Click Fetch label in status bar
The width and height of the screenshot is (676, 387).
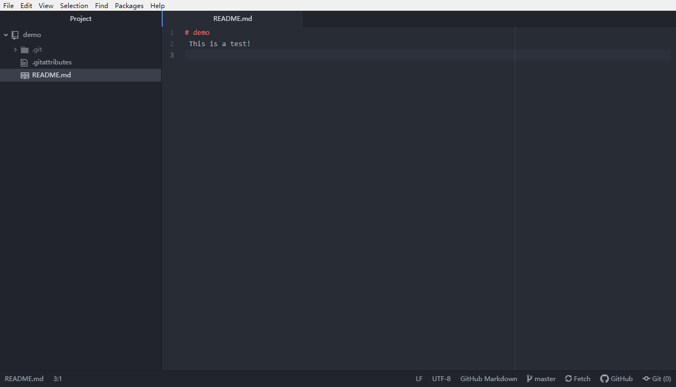[582, 379]
